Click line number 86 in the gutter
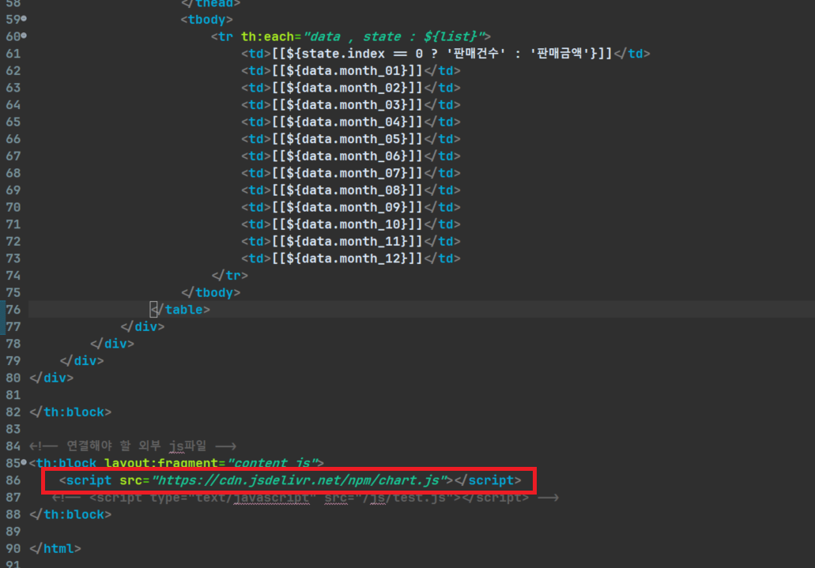Image resolution: width=815 pixels, height=568 pixels. tap(13, 480)
